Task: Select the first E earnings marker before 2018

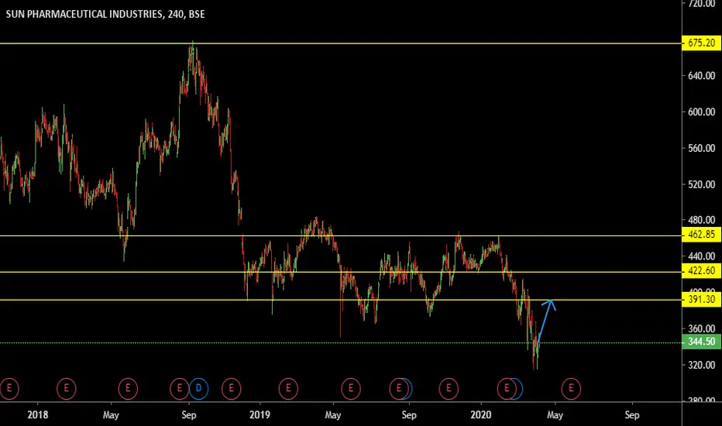Action: tap(9, 389)
